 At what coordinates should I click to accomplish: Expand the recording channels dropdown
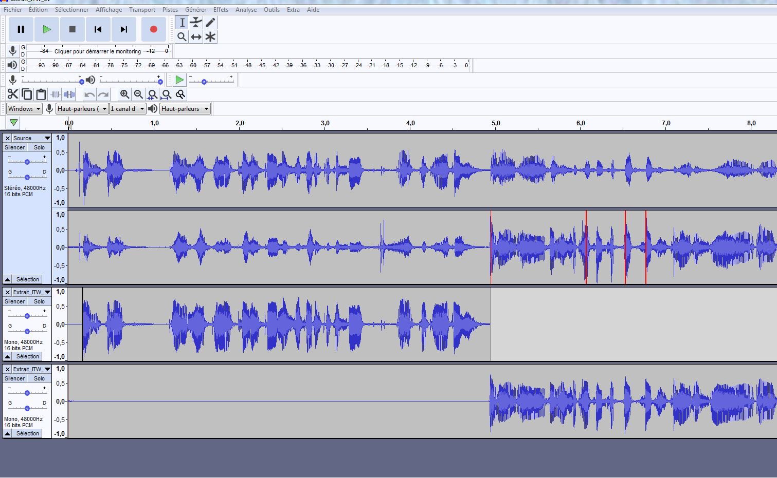(x=127, y=109)
